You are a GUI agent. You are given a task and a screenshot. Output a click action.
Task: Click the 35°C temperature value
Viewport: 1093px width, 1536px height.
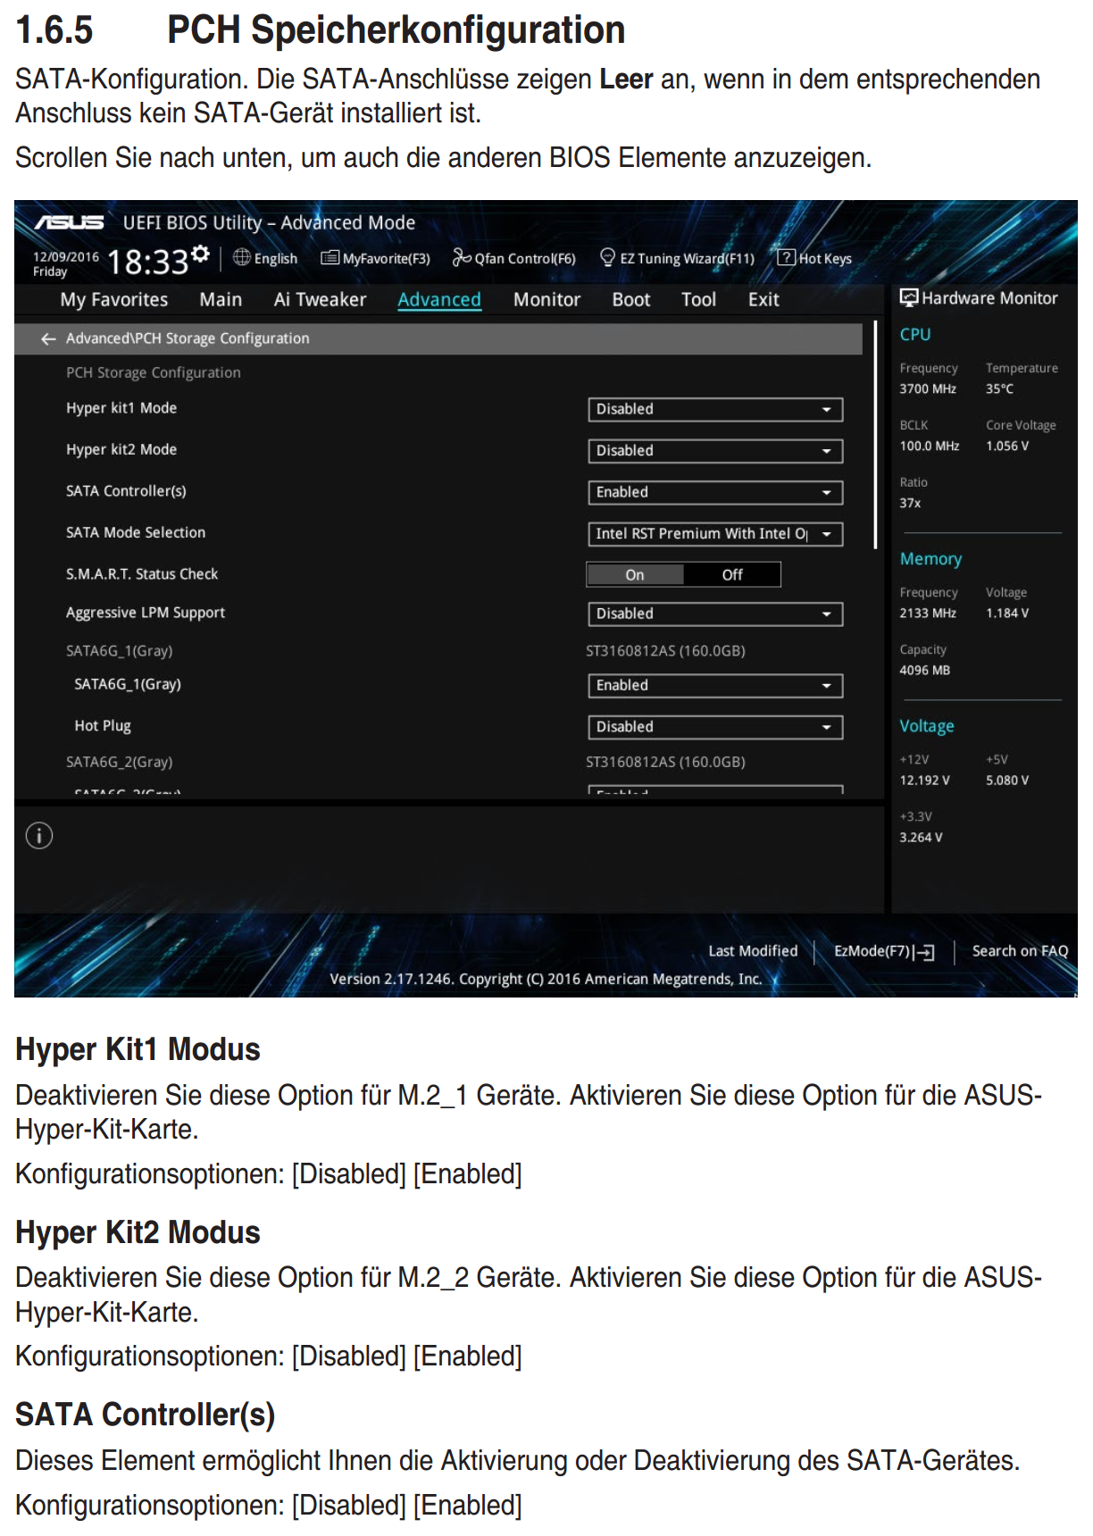[x=1000, y=389]
